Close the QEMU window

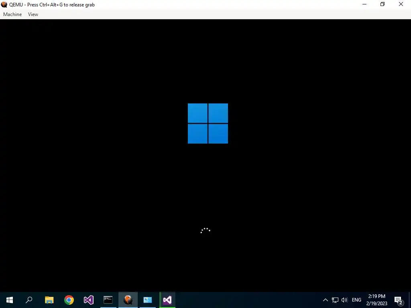[401, 4]
